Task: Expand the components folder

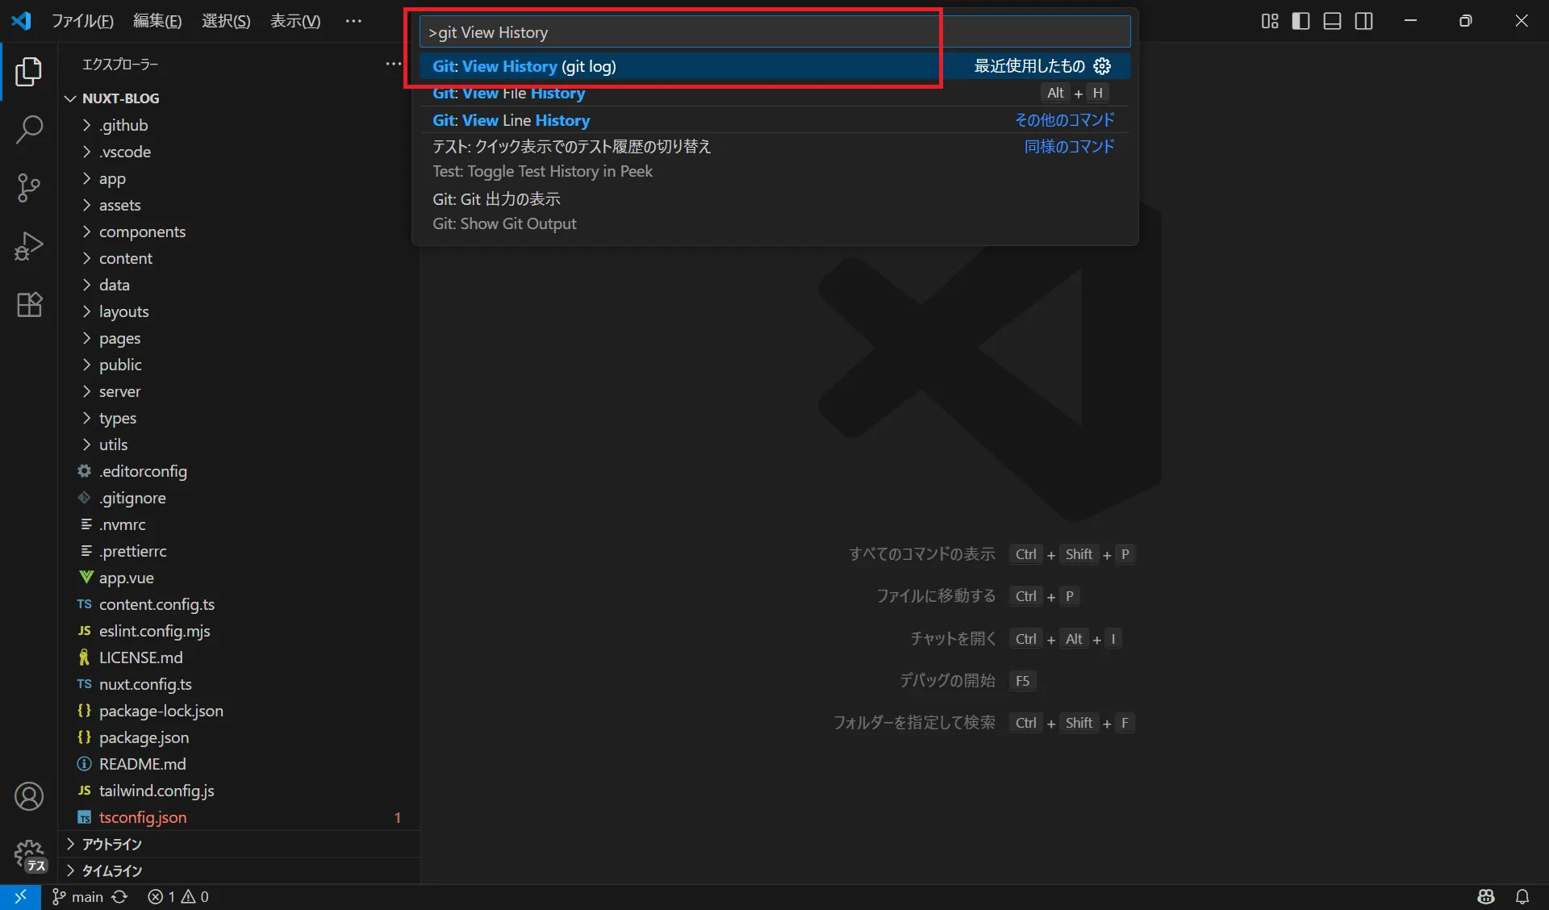Action: (239, 232)
